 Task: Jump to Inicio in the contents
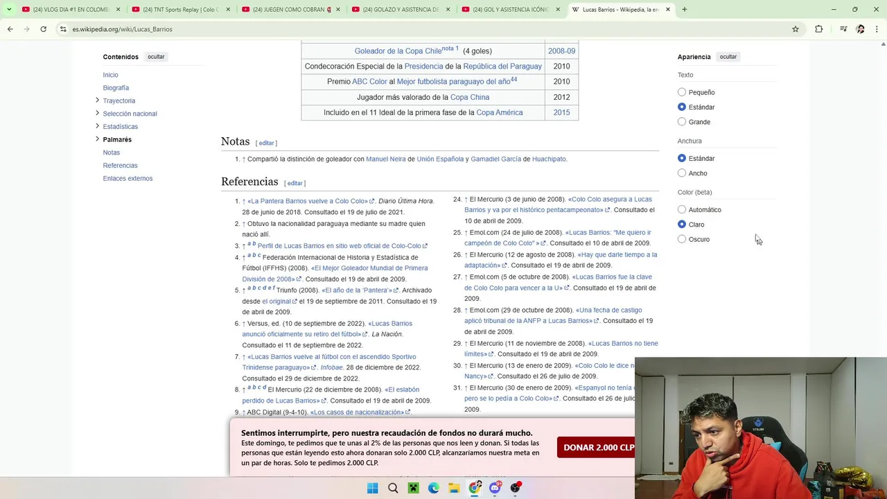110,75
